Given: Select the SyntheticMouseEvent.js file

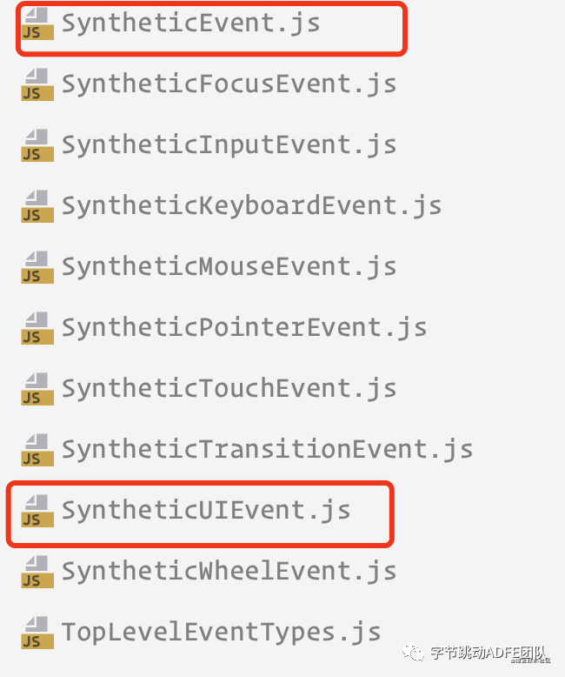Looking at the screenshot, I should 229,267.
